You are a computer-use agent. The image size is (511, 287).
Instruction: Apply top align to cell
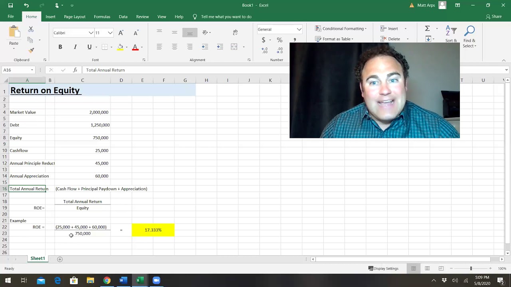coord(159,32)
